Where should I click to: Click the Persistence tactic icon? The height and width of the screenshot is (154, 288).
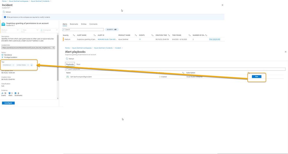[2, 55]
